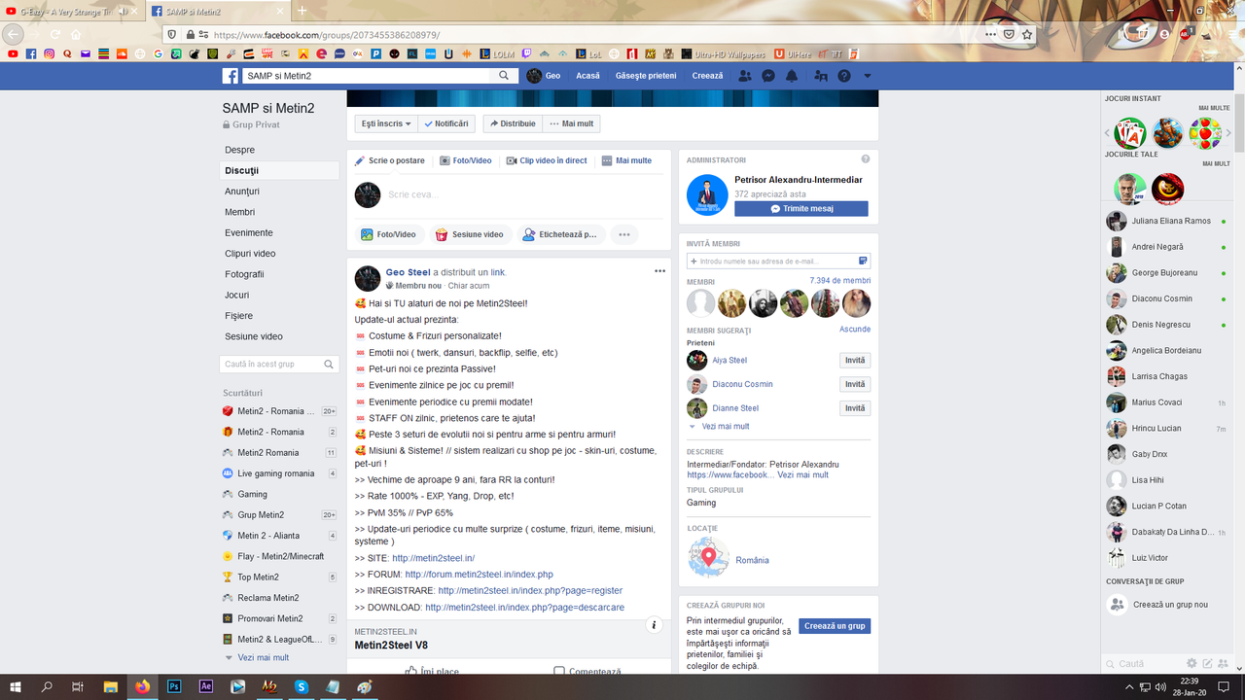Open the help question mark in Facebook bar

844,76
